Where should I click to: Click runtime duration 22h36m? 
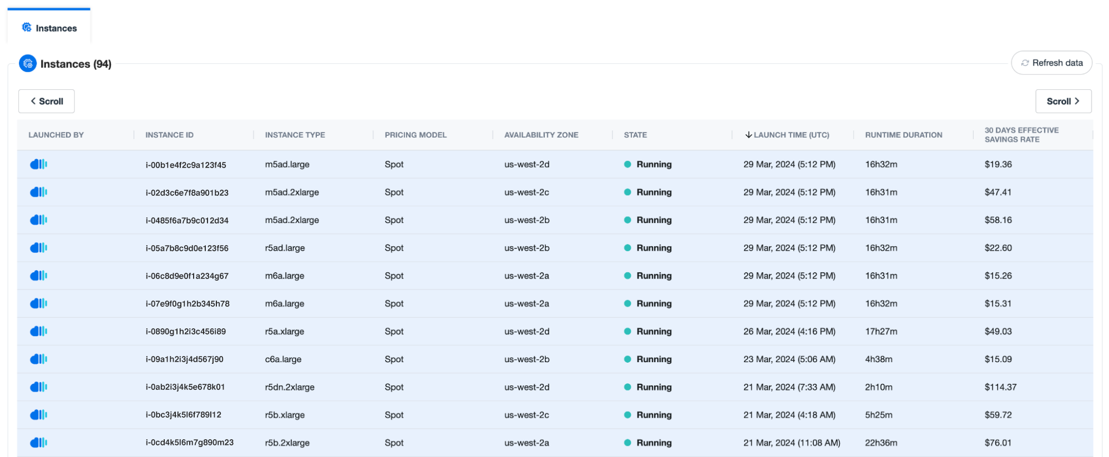tap(881, 443)
